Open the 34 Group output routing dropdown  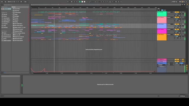[170, 24]
